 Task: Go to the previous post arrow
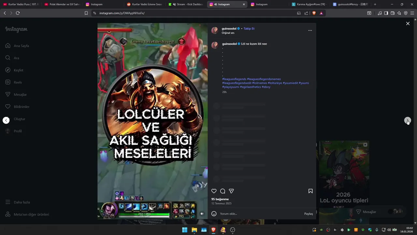click(x=6, y=120)
